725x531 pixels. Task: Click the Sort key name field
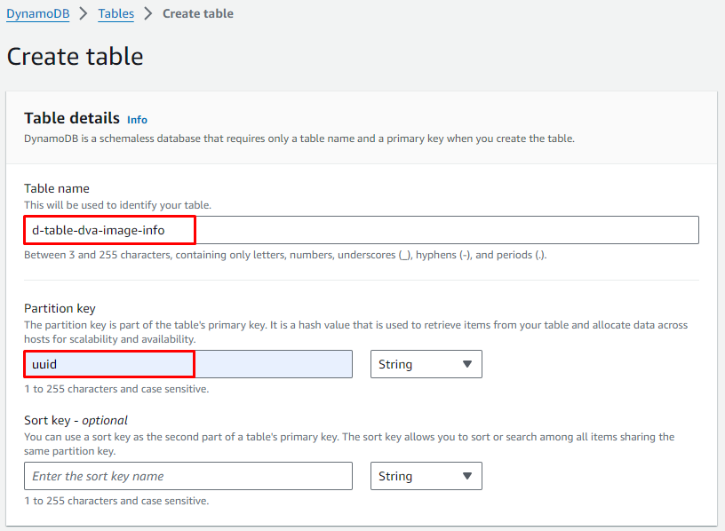pyautogui.click(x=188, y=476)
